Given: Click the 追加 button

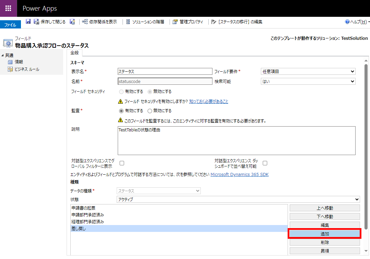Looking at the screenshot, I should click(x=325, y=234).
